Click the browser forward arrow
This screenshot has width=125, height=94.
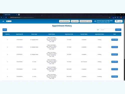click(x=4, y=17)
